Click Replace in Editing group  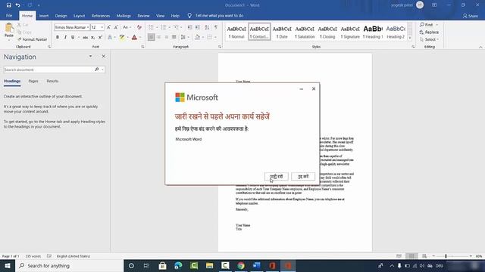coord(430,32)
